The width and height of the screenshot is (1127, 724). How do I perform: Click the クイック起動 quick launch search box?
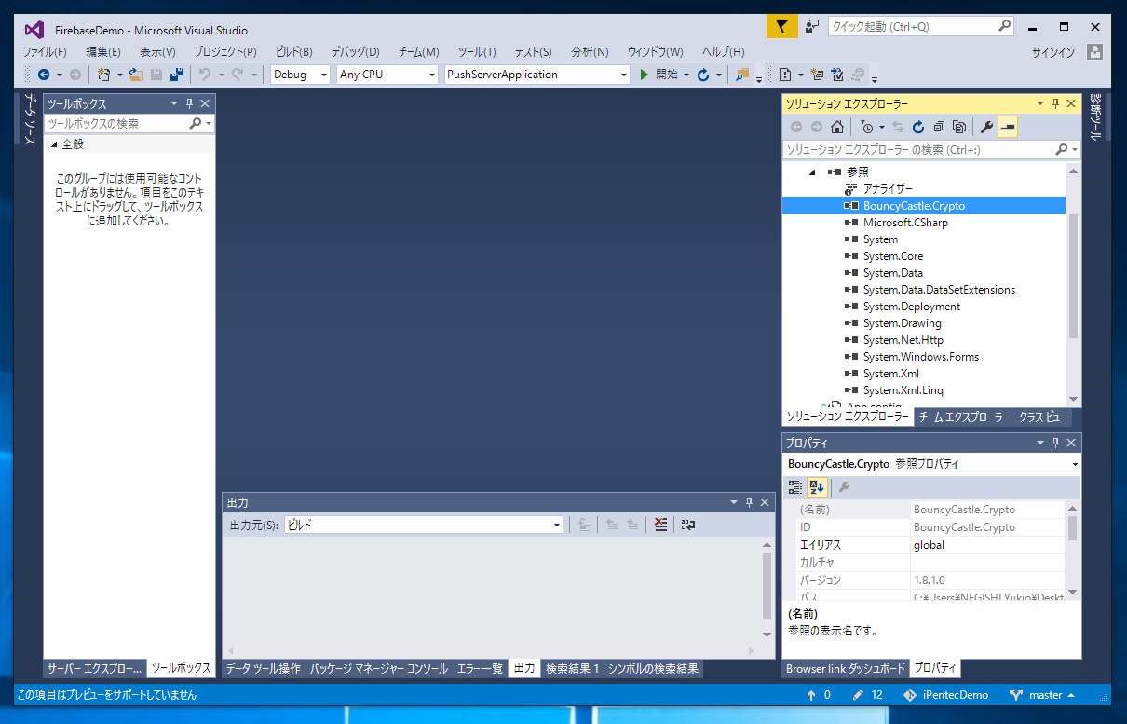click(x=920, y=27)
